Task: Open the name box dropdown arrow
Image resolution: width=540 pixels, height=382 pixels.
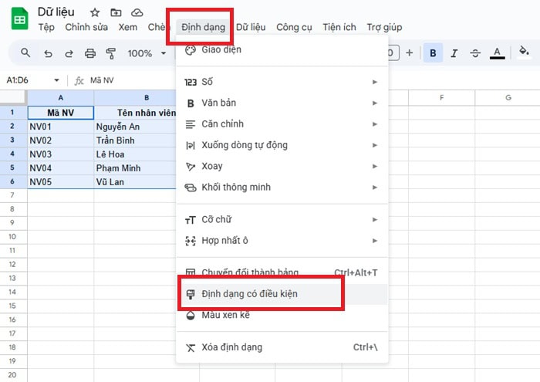Action: click(56, 80)
